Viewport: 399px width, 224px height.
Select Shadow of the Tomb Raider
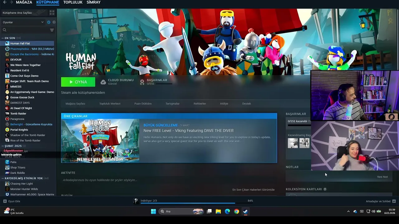tap(28, 135)
